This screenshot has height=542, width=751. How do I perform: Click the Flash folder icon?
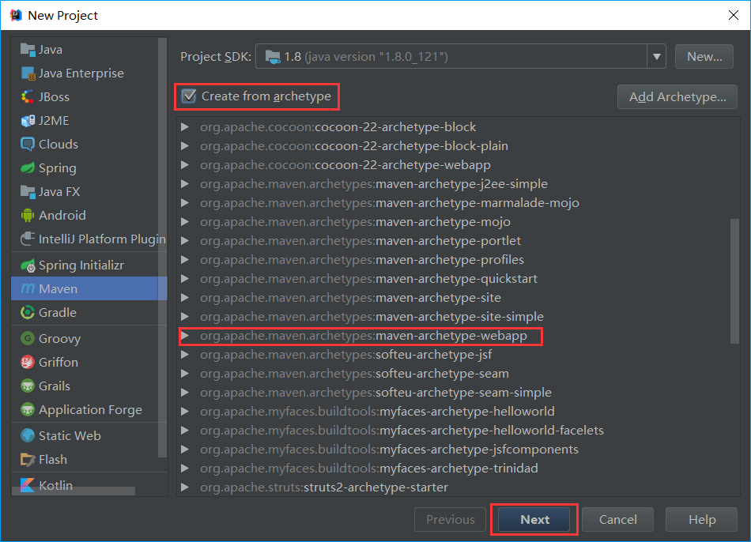[x=28, y=460]
